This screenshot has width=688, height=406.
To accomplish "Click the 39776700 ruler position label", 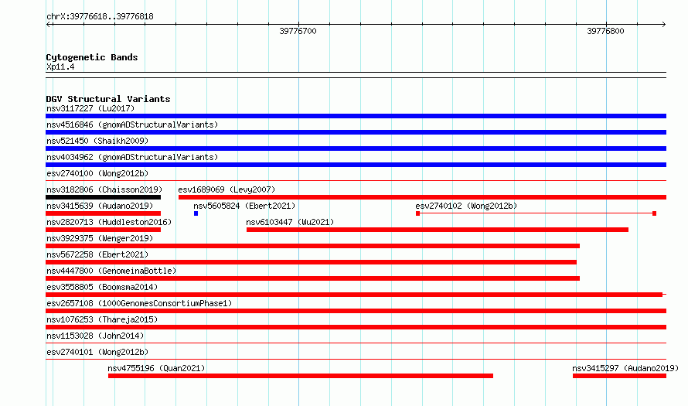I will click(298, 31).
